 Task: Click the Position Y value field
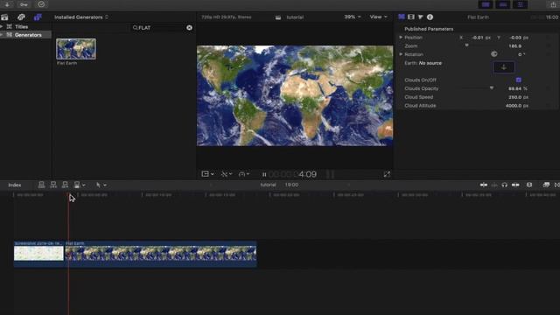pyautogui.click(x=518, y=38)
